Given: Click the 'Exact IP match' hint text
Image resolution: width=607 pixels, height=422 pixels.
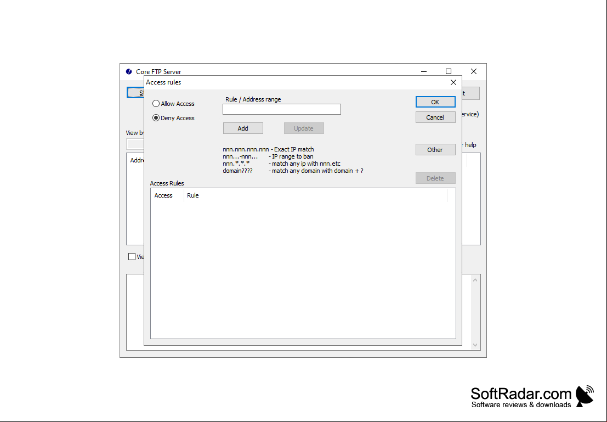Looking at the screenshot, I should [x=294, y=150].
